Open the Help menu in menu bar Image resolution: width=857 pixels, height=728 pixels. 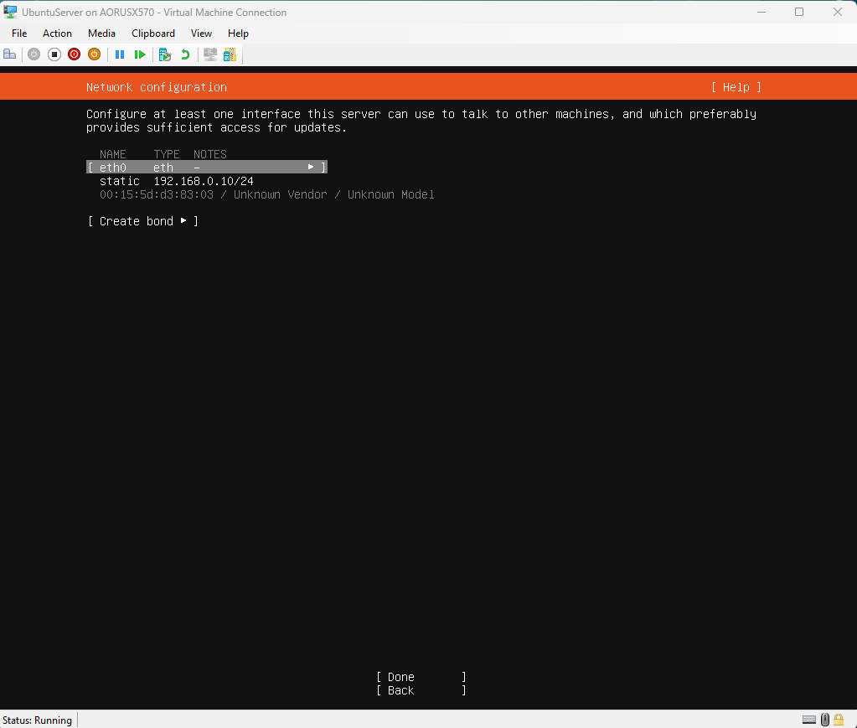[x=238, y=34]
